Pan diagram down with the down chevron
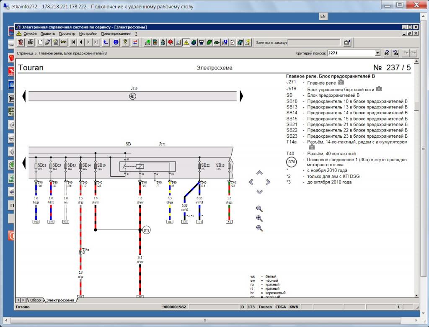Image resolution: width=429 pixels, height=327 pixels. point(259,192)
